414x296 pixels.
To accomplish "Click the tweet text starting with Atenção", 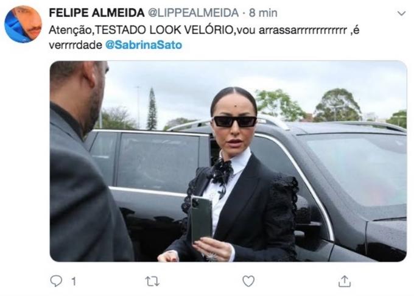I will click(204, 38).
